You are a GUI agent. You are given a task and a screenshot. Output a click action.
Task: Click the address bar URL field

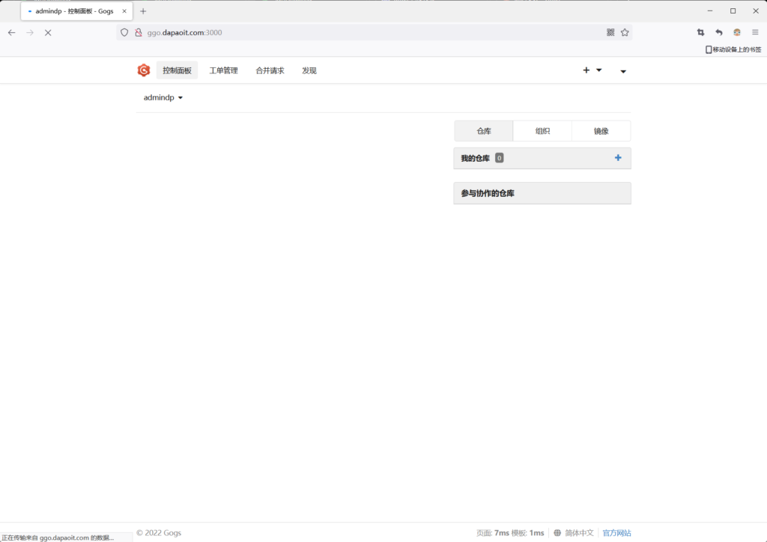click(x=375, y=33)
